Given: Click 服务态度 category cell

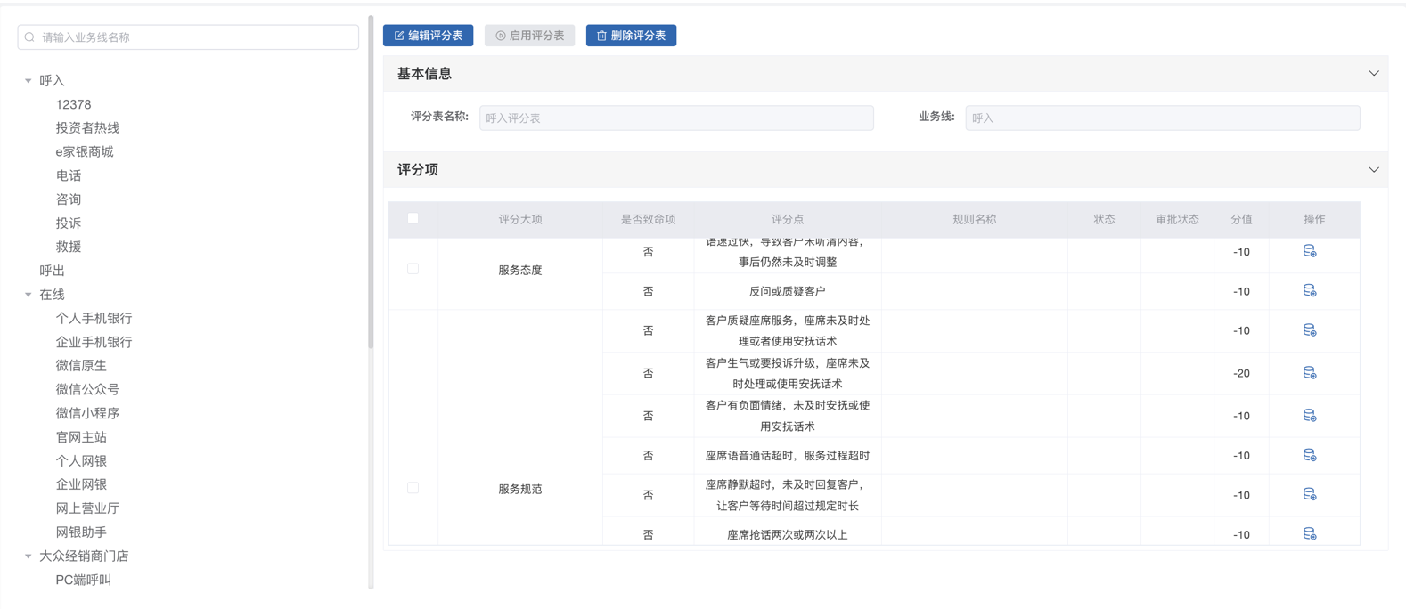Looking at the screenshot, I should tap(520, 270).
